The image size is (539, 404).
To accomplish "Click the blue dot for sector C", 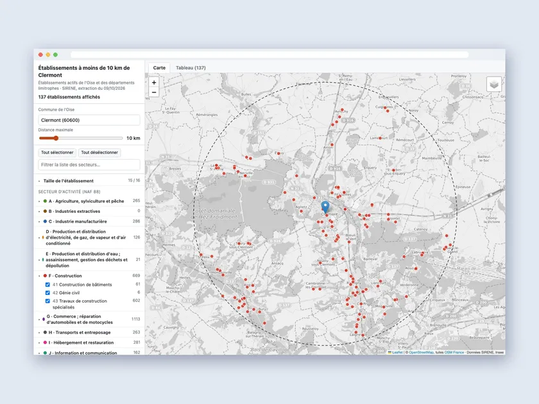I will pos(45,222).
